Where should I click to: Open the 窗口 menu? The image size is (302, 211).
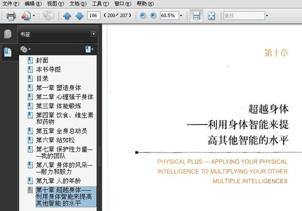pyautogui.click(x=123, y=4)
